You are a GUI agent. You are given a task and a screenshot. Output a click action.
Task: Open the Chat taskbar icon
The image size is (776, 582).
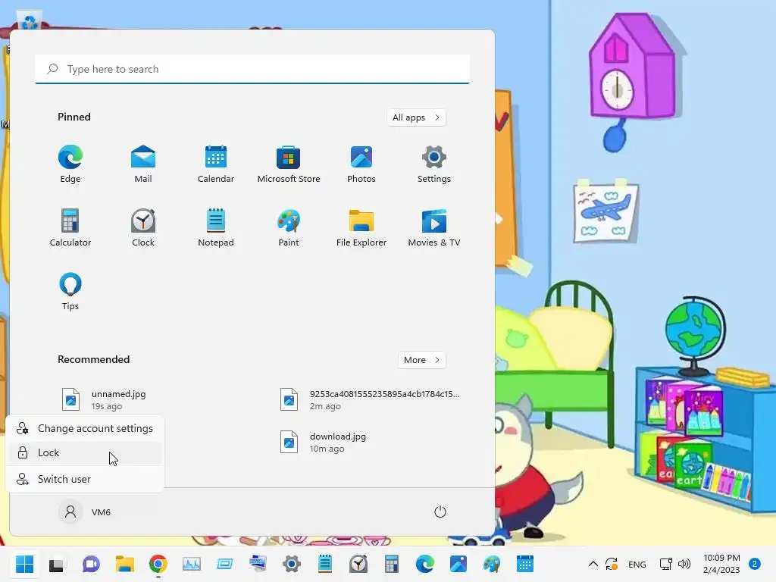click(x=91, y=564)
